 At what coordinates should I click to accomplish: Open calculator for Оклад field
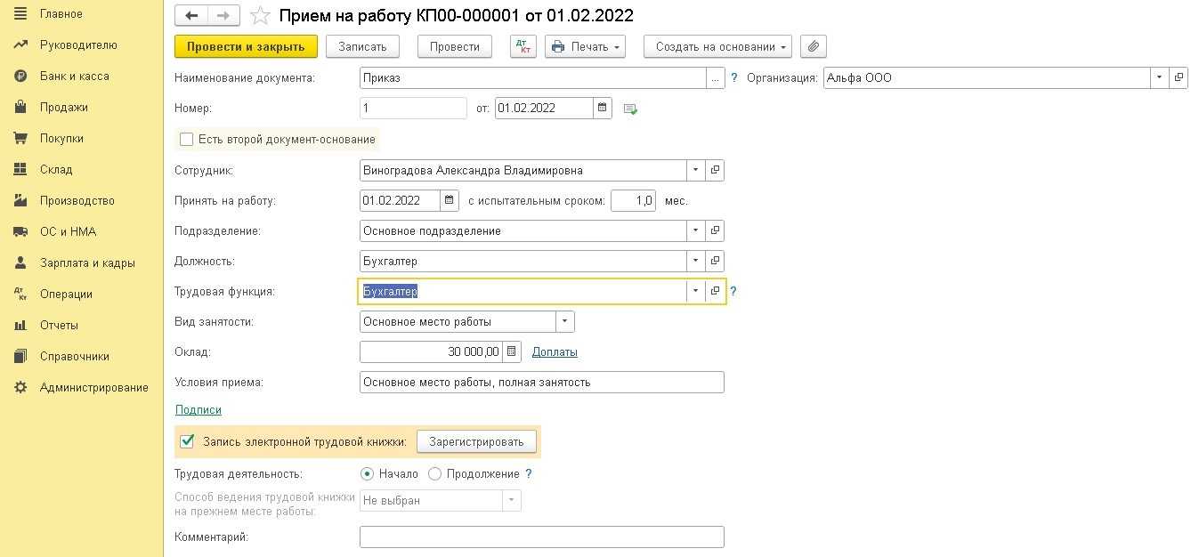tap(512, 352)
